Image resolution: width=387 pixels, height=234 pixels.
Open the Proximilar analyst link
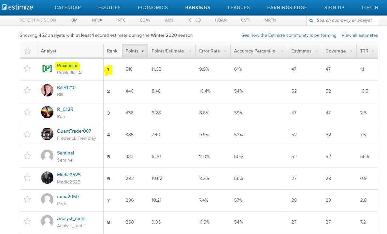(x=67, y=66)
